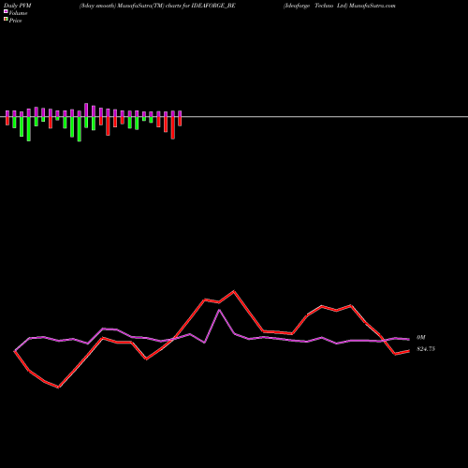Viewport: 468px width, 468px height.
Task: Click the Price legend color swatch
Action: 6,19
